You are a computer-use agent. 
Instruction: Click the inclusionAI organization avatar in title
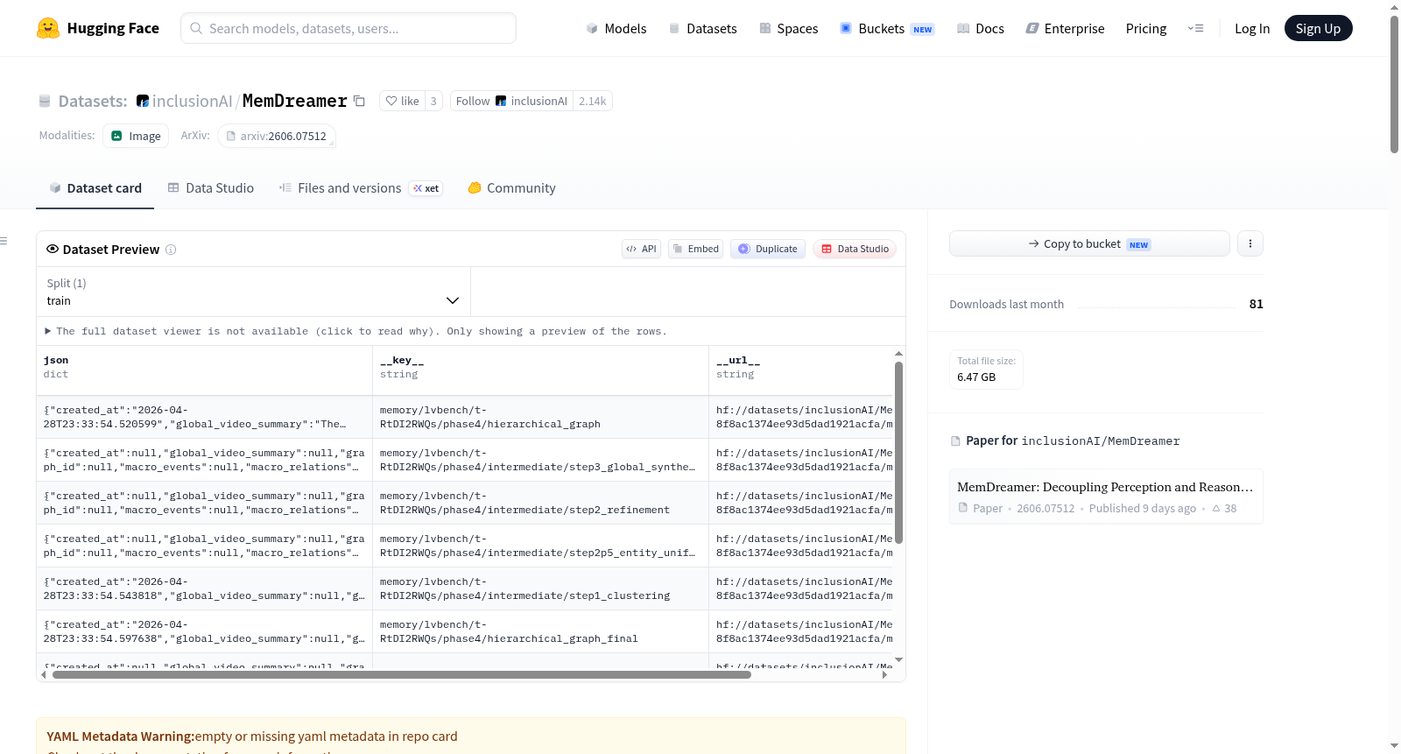pyautogui.click(x=143, y=102)
